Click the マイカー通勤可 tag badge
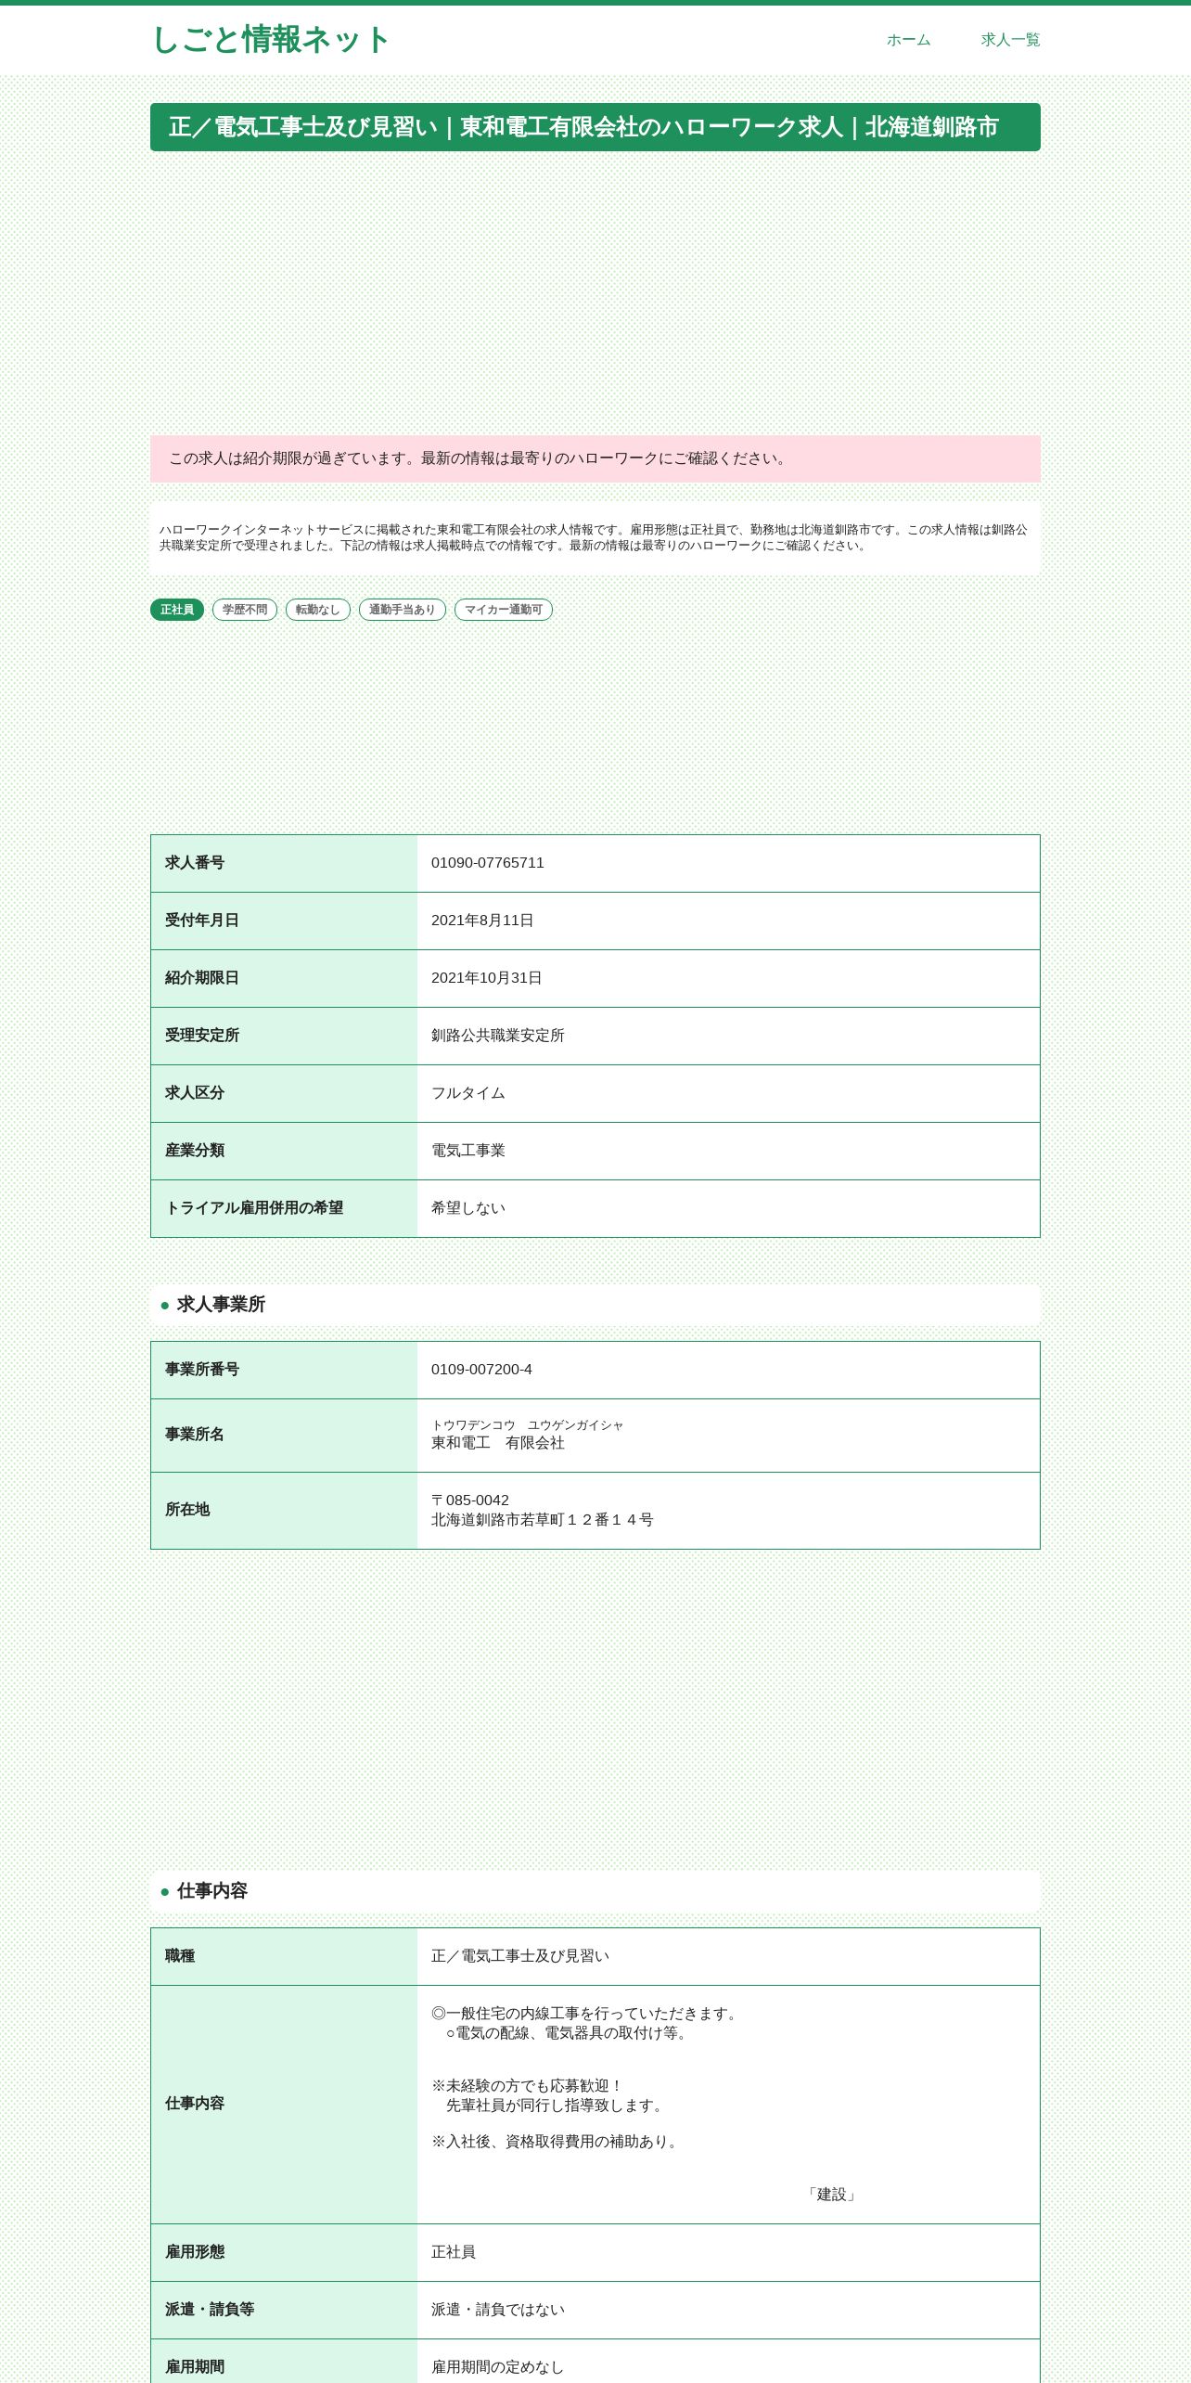 coord(504,610)
